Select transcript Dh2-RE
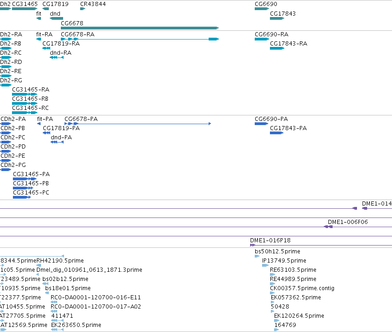 tap(6, 76)
